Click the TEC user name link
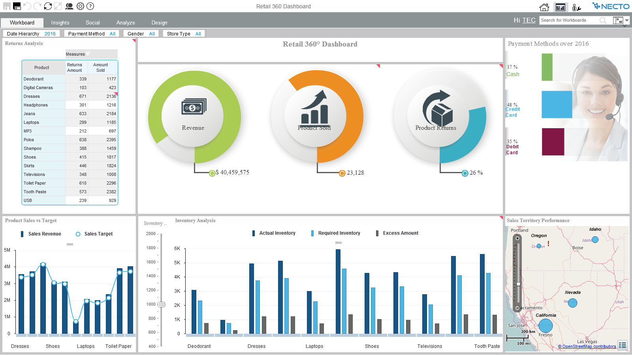Viewport: 632px width, 355px height. pyautogui.click(x=529, y=21)
